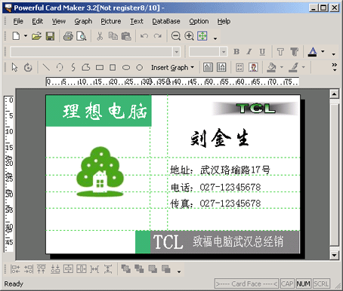The width and height of the screenshot is (343, 291).
Task: Click the New document icon
Action: click(x=16, y=36)
